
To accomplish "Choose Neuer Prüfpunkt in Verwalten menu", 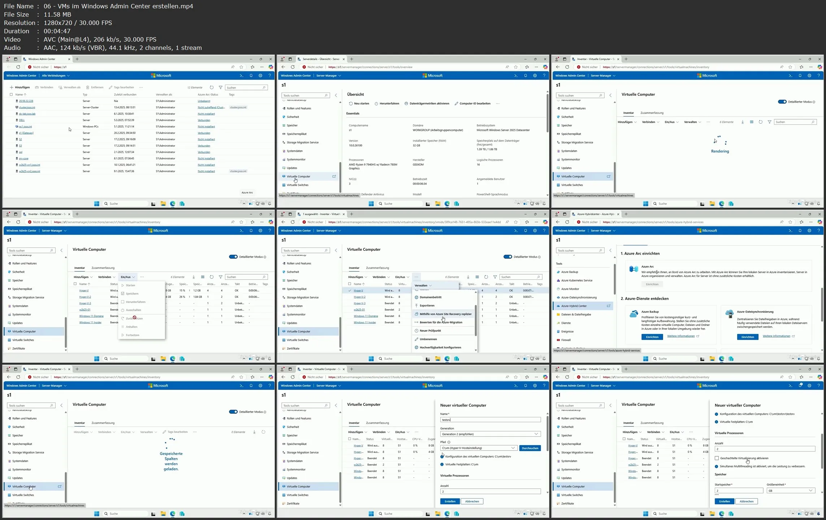I will click(x=430, y=331).
